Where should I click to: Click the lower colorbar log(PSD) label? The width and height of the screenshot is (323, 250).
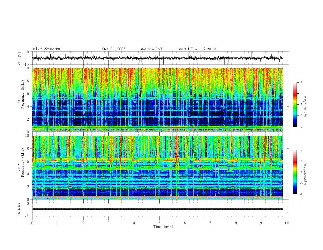(x=305, y=174)
